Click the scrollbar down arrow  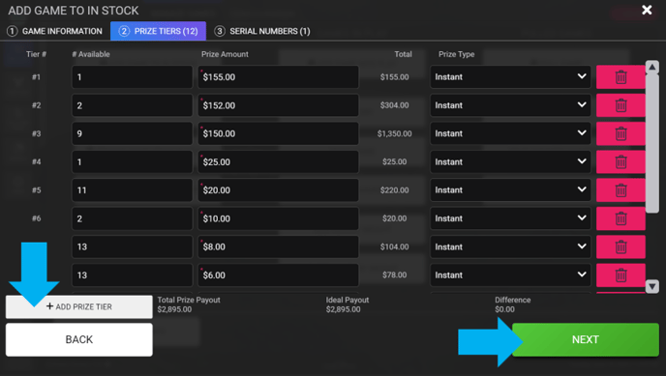point(652,286)
